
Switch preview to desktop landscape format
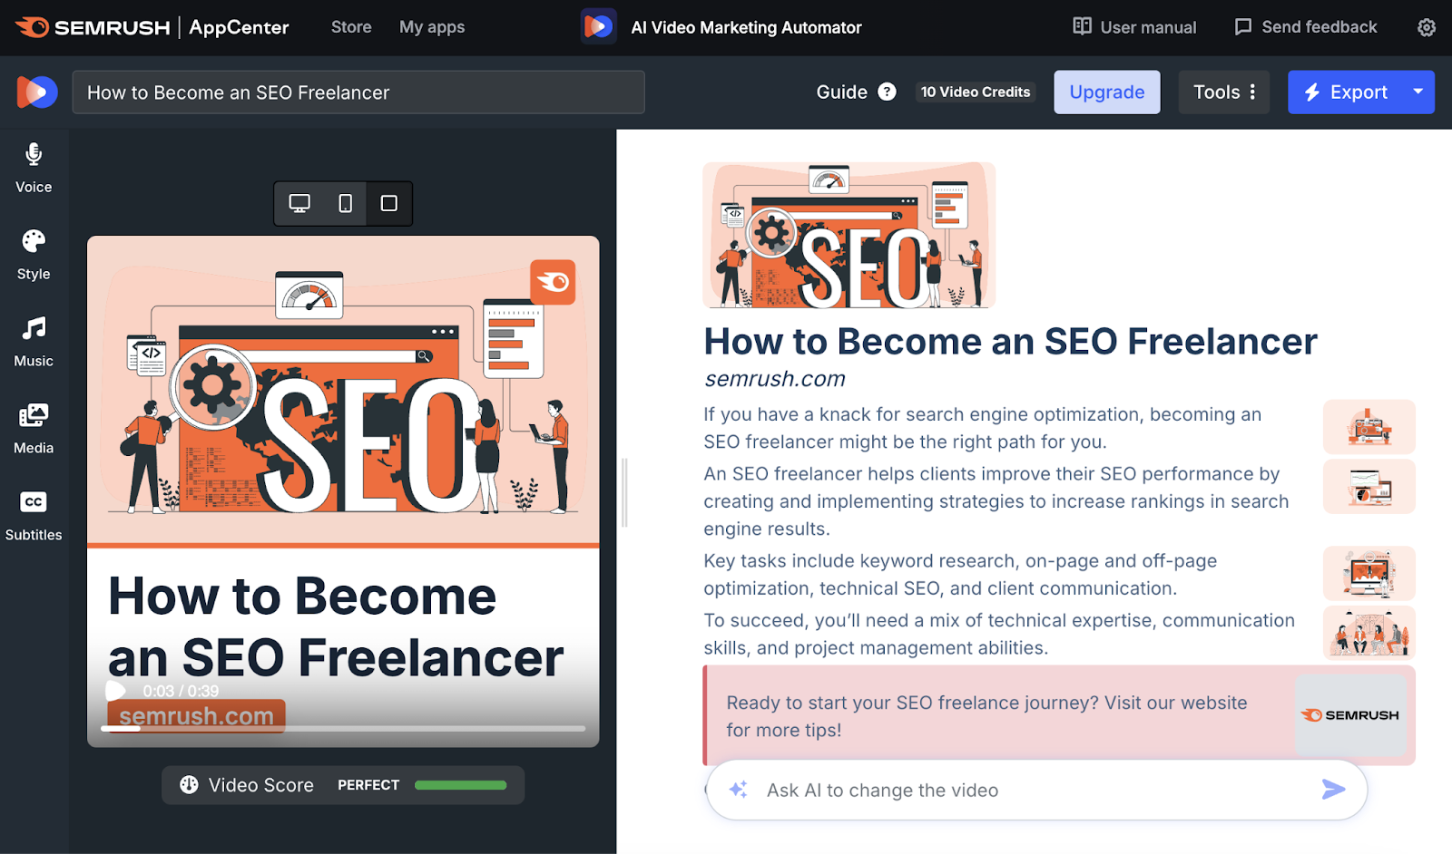[x=299, y=203]
